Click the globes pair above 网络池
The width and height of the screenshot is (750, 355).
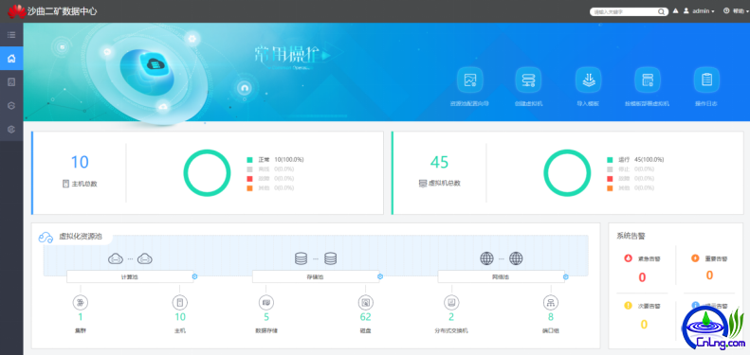pyautogui.click(x=502, y=258)
